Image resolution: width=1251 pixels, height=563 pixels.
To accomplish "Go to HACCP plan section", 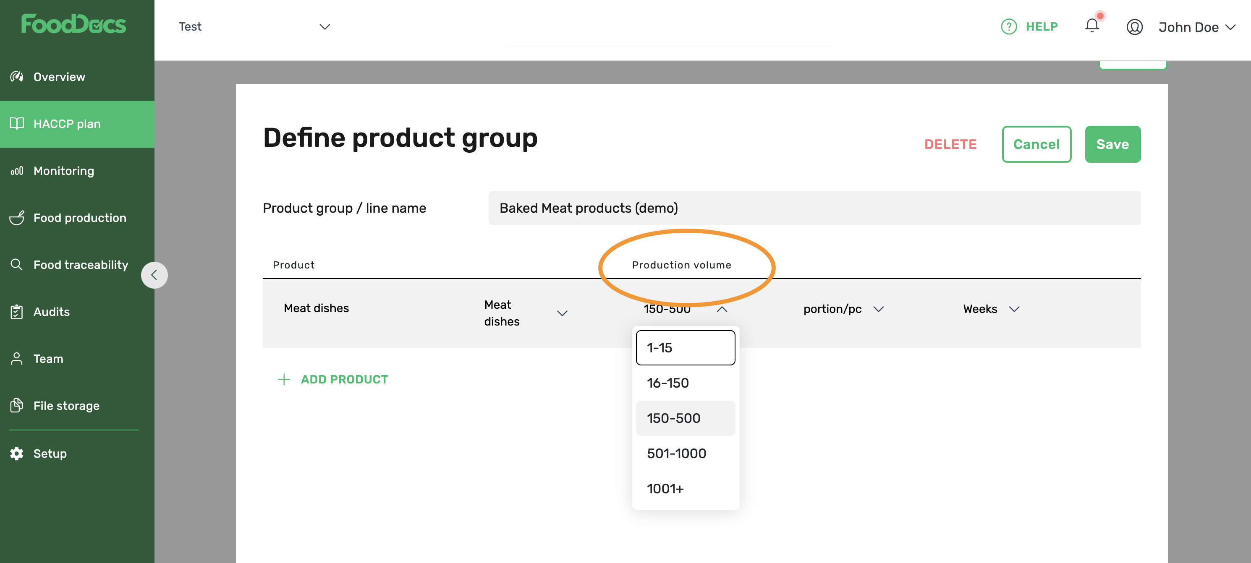I will pos(77,124).
